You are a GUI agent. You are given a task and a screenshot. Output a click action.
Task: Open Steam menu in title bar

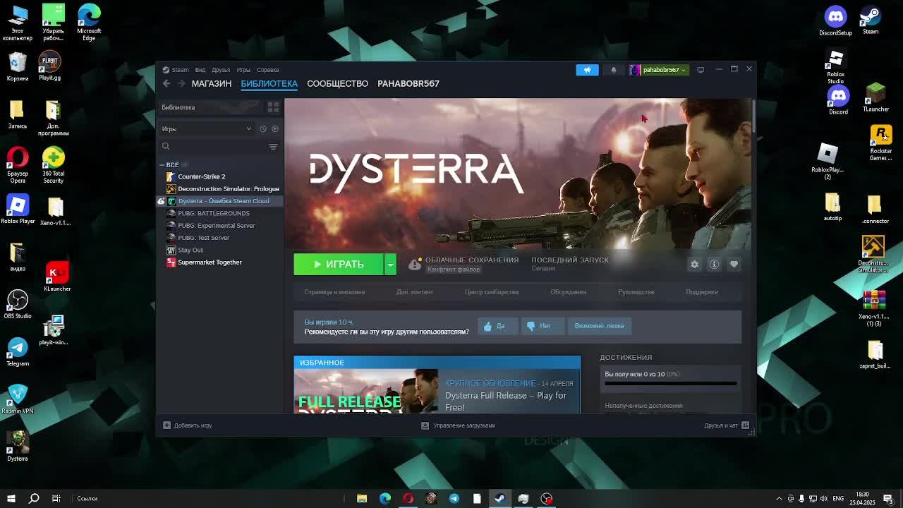(x=176, y=70)
